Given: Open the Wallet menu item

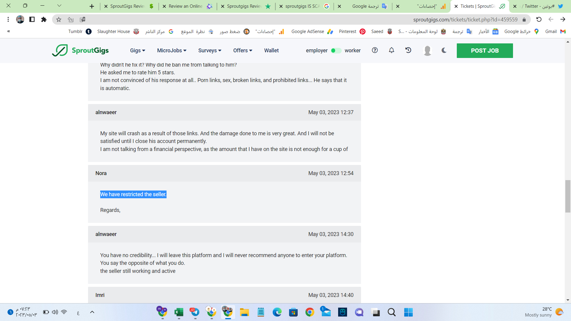Looking at the screenshot, I should click(x=271, y=51).
